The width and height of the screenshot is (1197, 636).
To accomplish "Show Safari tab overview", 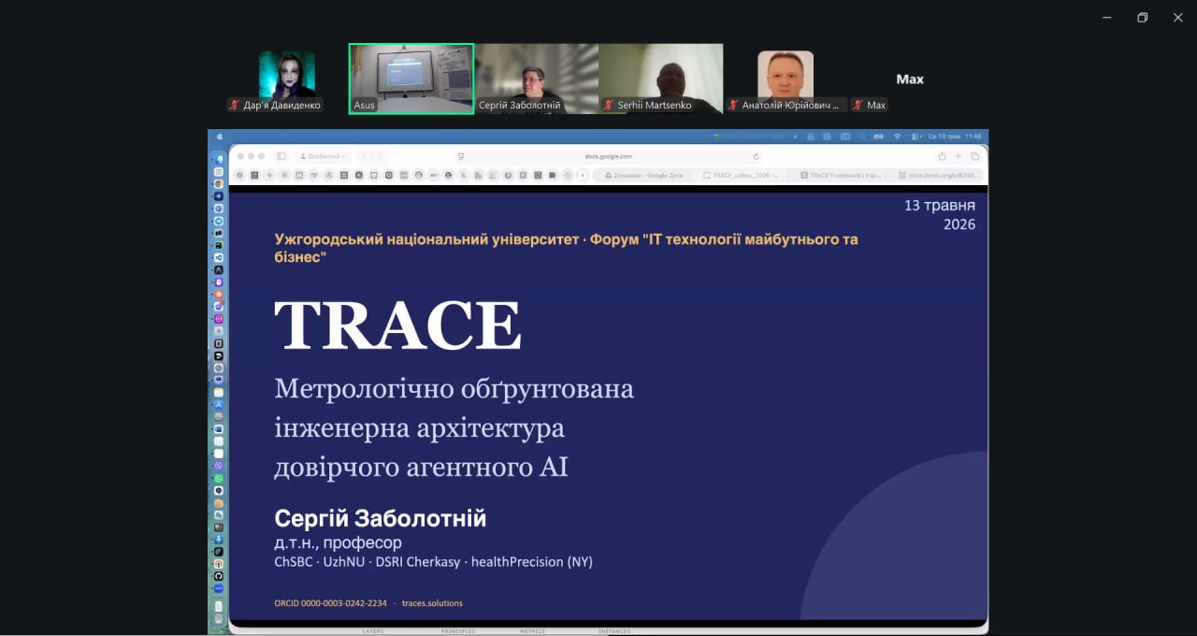I will click(974, 156).
